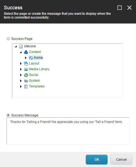
Task: Confirm with the OK button
Action: coord(97,160)
